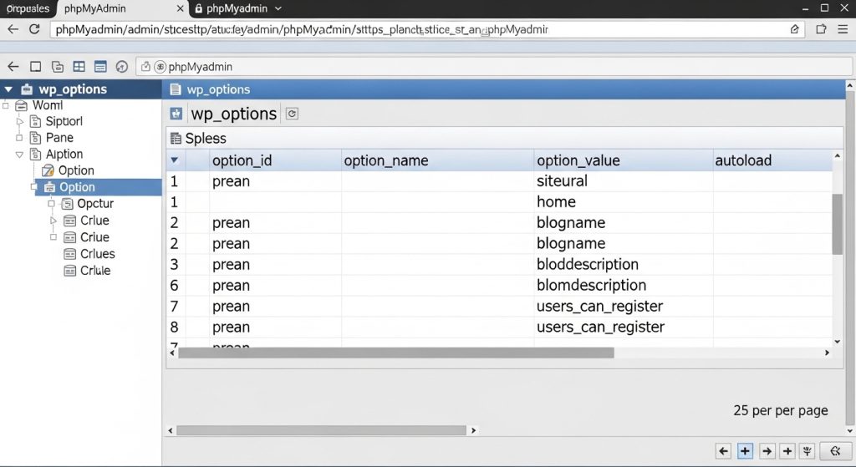Click the share icon in the URL bar

pyautogui.click(x=795, y=29)
